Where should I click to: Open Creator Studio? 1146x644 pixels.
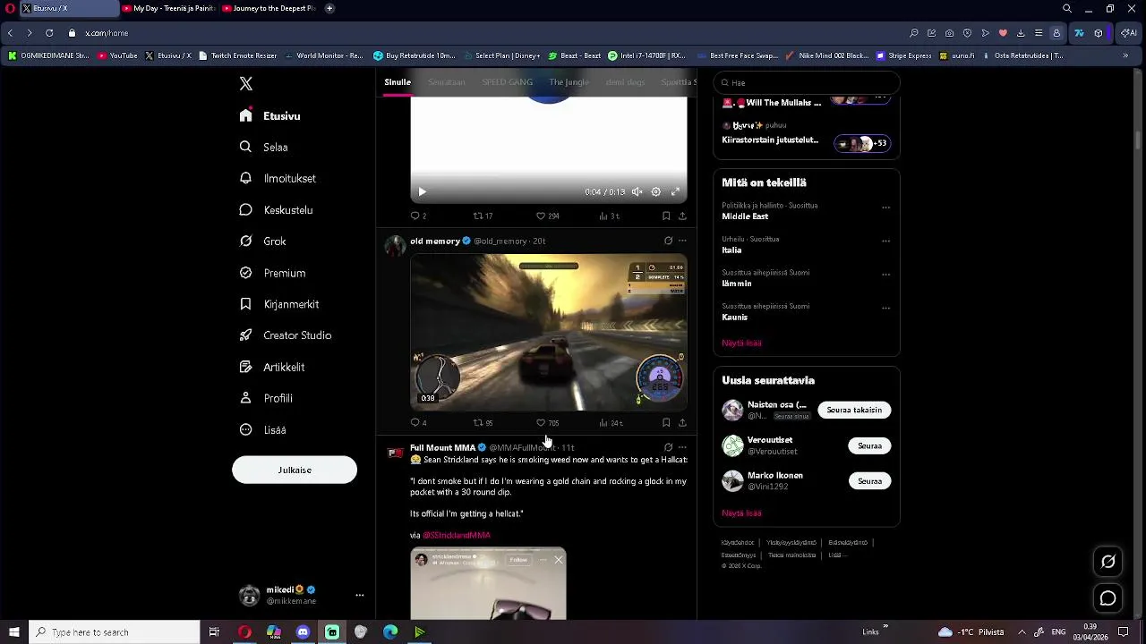tap(286, 335)
